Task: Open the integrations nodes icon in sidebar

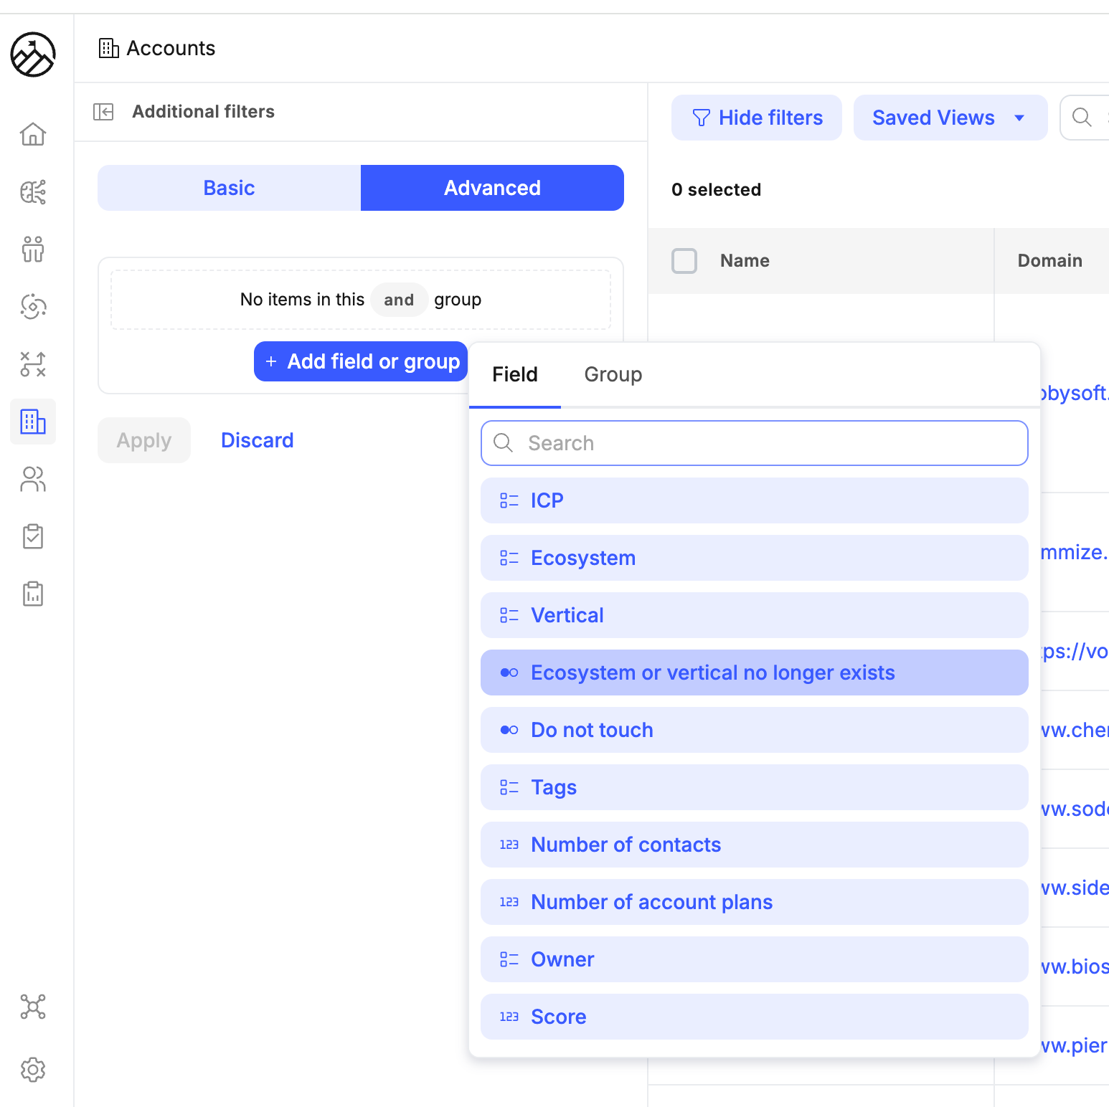Action: (x=33, y=1007)
